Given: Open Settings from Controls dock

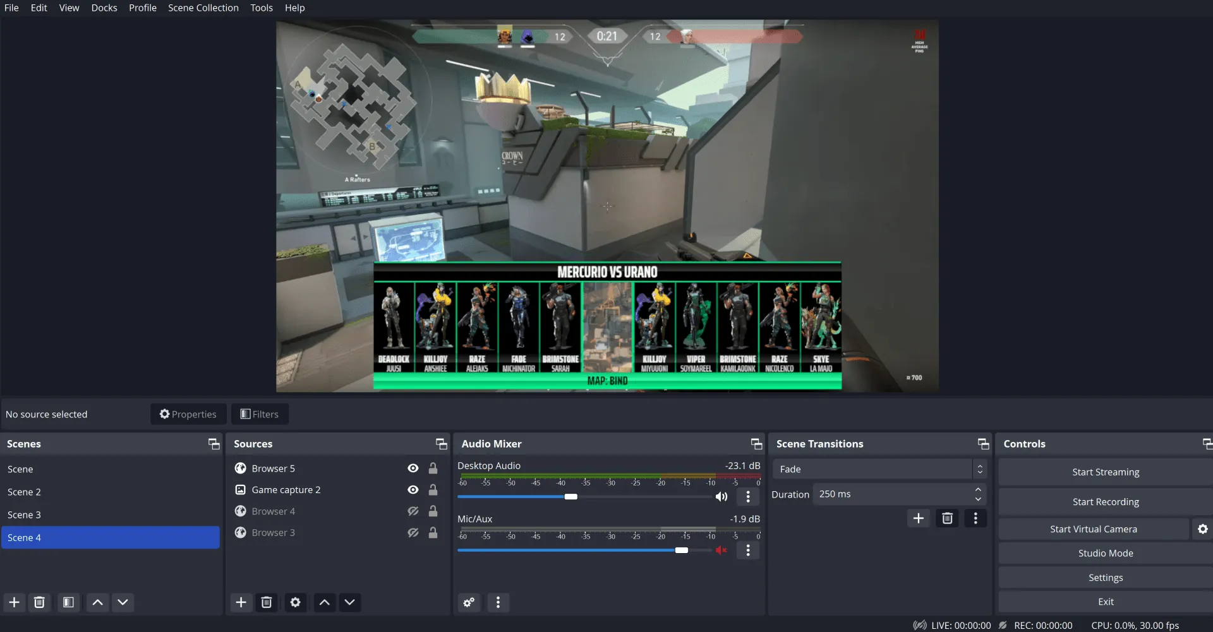Looking at the screenshot, I should coord(1106,578).
